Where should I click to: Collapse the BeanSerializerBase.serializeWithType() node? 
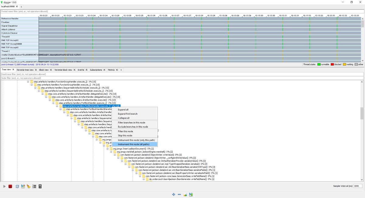click(x=129, y=167)
